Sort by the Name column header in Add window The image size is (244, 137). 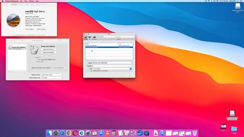[102, 44]
